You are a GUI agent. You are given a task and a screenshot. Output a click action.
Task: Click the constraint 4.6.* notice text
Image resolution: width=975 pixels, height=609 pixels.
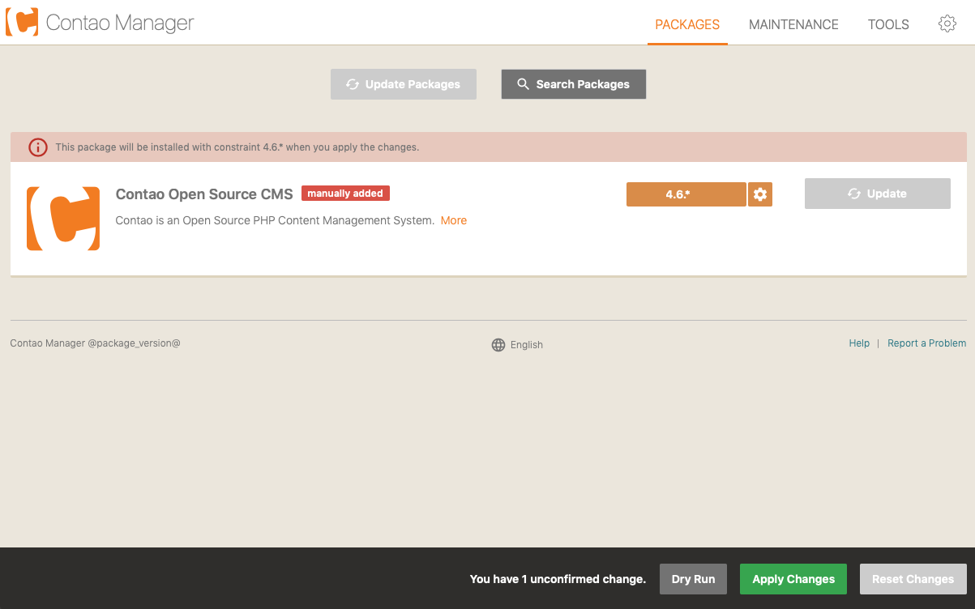[x=237, y=147]
